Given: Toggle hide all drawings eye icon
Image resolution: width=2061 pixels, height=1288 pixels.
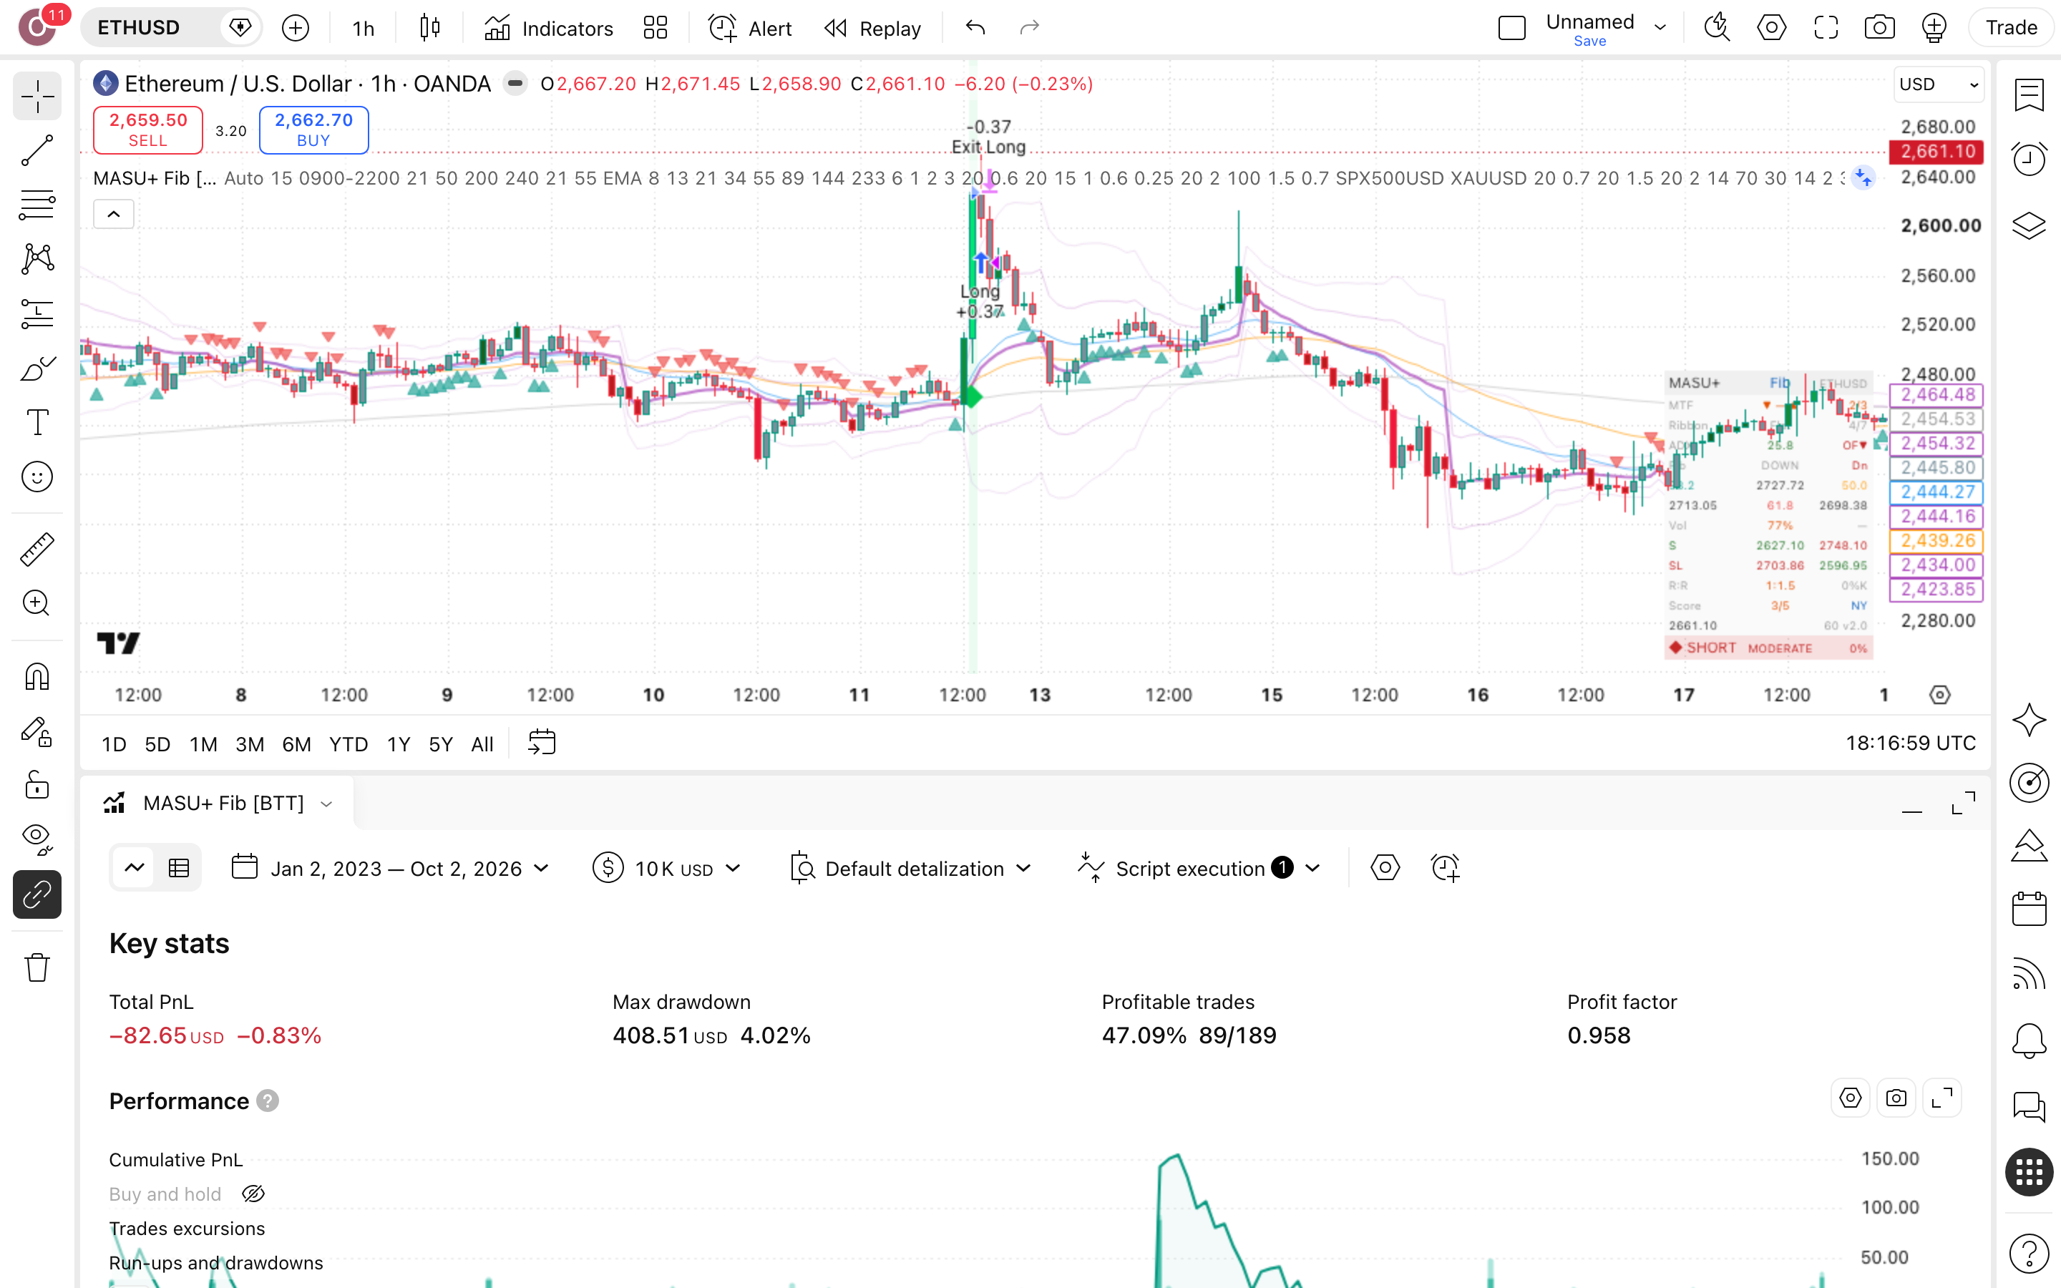Looking at the screenshot, I should point(37,840).
